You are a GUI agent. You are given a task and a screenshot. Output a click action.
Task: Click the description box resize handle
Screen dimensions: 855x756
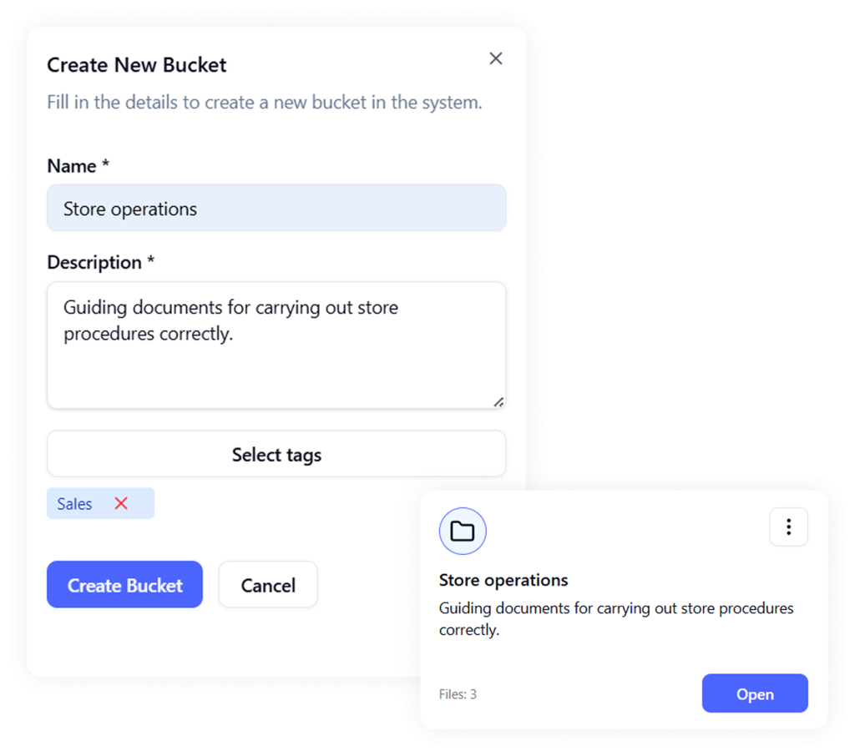pos(498,401)
